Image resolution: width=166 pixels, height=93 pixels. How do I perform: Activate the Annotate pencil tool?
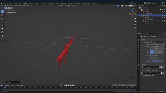[x=3, y=32]
